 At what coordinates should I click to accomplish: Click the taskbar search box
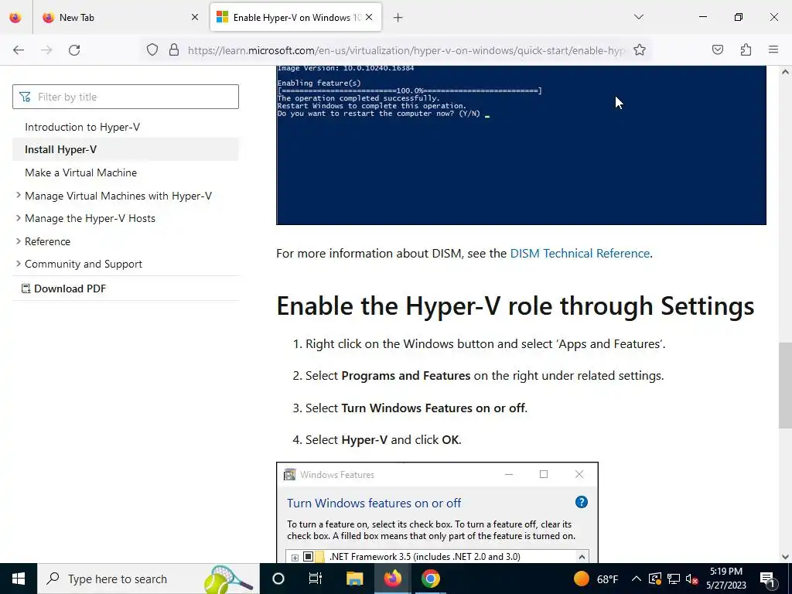148,579
